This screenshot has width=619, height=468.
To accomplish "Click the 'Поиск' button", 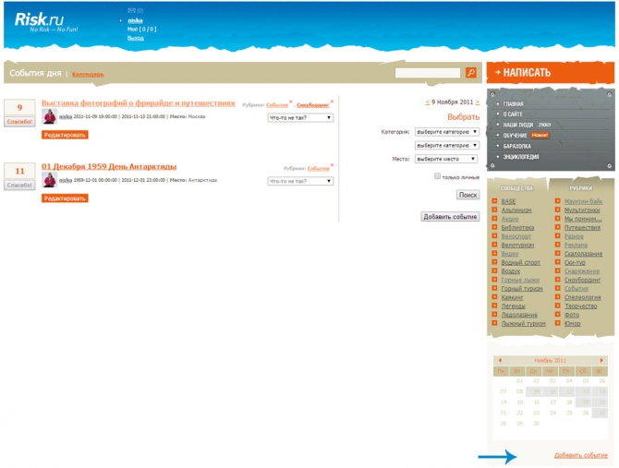I will point(467,195).
